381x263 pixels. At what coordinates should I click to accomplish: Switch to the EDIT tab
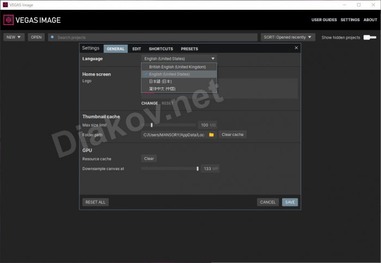[x=137, y=49]
